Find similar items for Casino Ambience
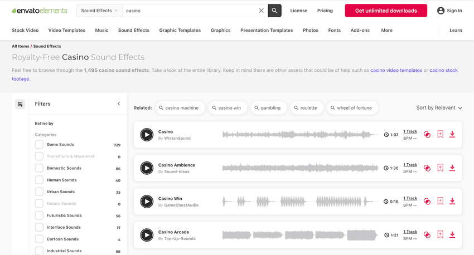 [x=427, y=168]
